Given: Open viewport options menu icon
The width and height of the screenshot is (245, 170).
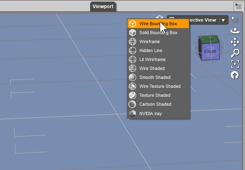Looking at the screenshot, I should (x=235, y=20).
